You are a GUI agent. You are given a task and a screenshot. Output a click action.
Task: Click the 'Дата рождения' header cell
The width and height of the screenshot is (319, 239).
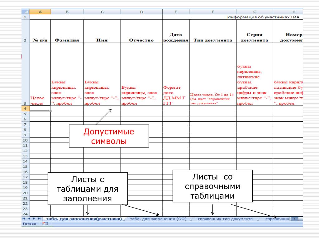point(176,31)
